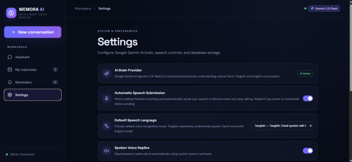
Task: Click the Spoken Voice Replies heading
Action: coord(132,148)
